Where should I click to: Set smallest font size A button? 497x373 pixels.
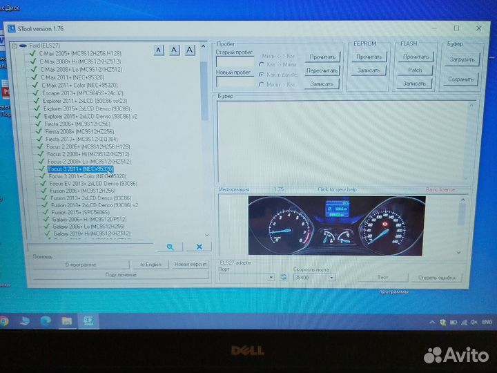click(159, 50)
